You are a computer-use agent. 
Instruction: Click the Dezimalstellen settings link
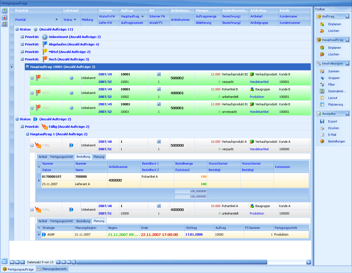coord(337,91)
